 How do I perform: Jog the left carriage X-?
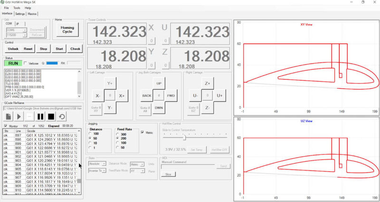click(x=98, y=96)
